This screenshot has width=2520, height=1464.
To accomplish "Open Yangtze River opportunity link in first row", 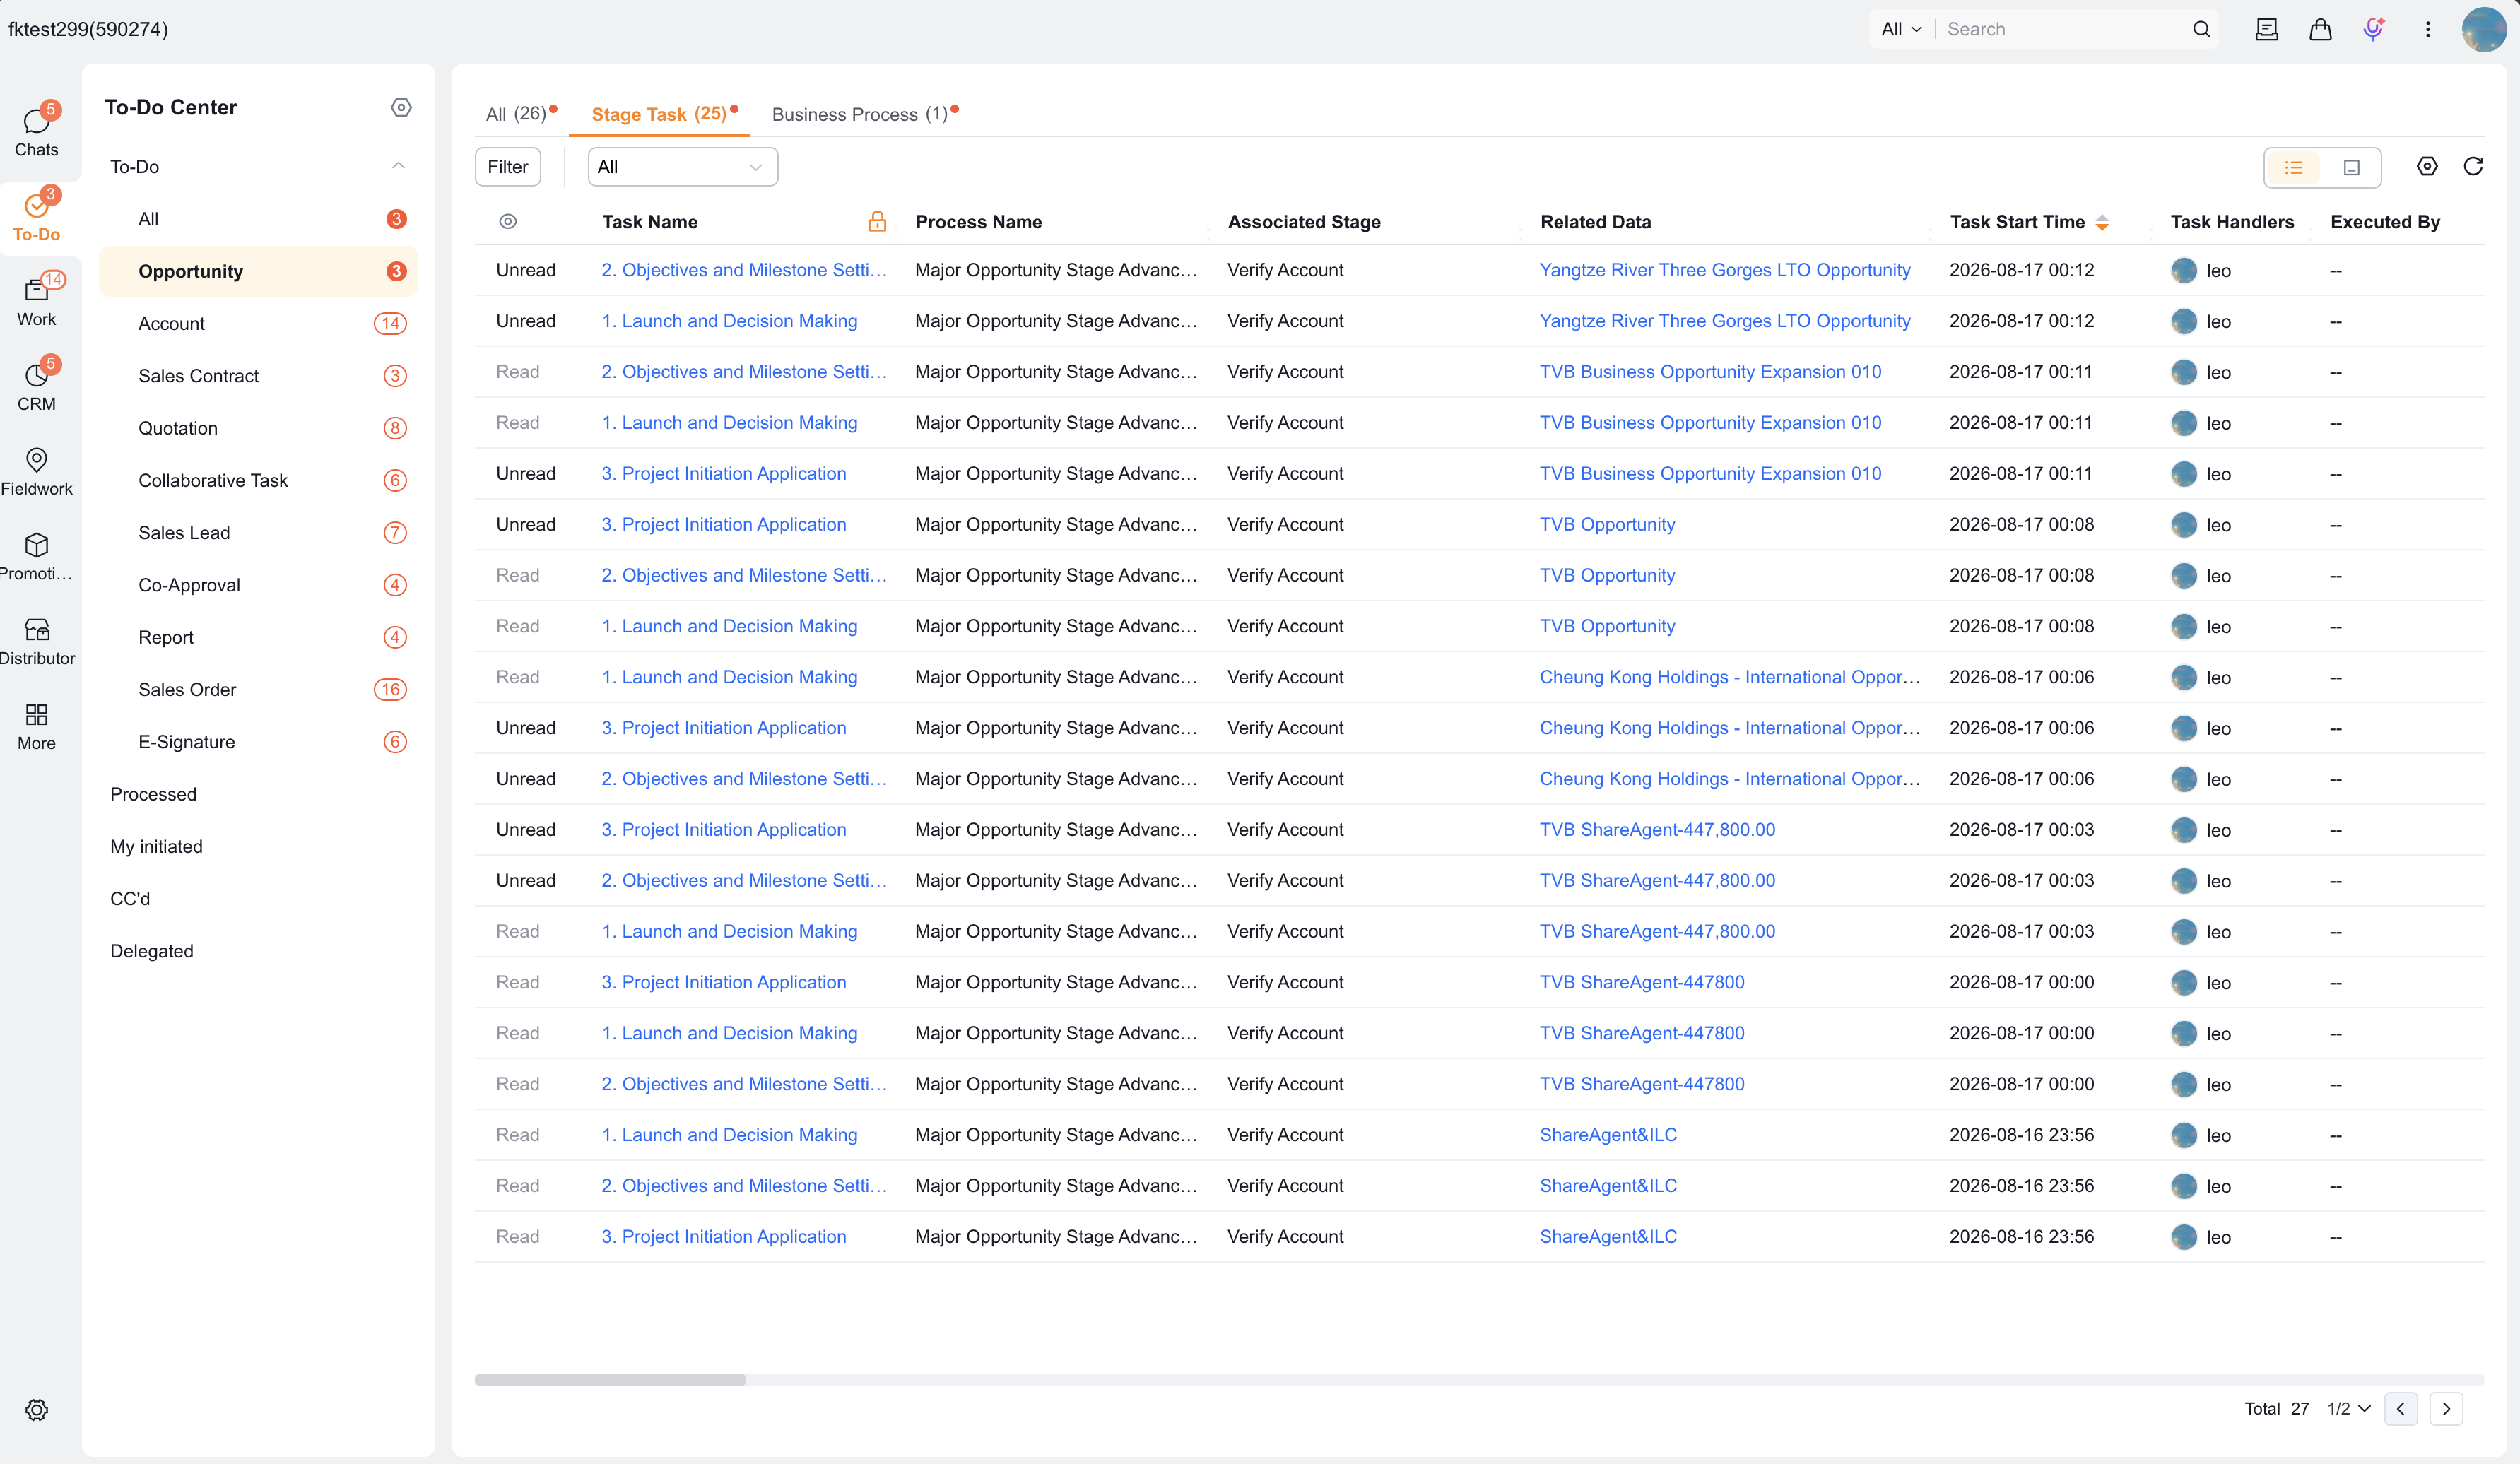I will 1725,270.
